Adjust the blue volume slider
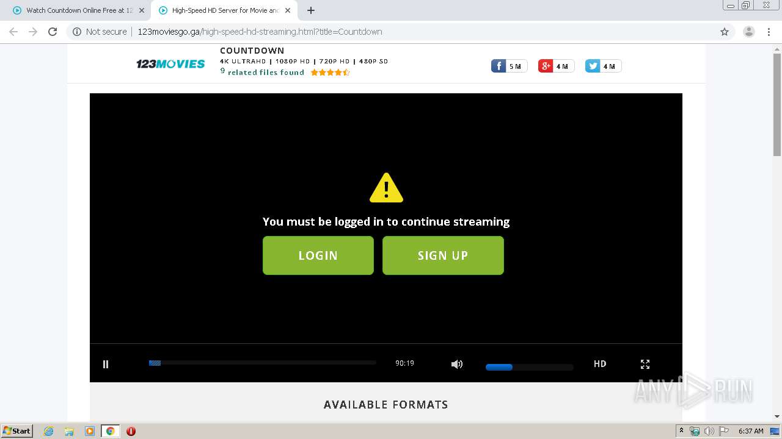 click(x=529, y=367)
